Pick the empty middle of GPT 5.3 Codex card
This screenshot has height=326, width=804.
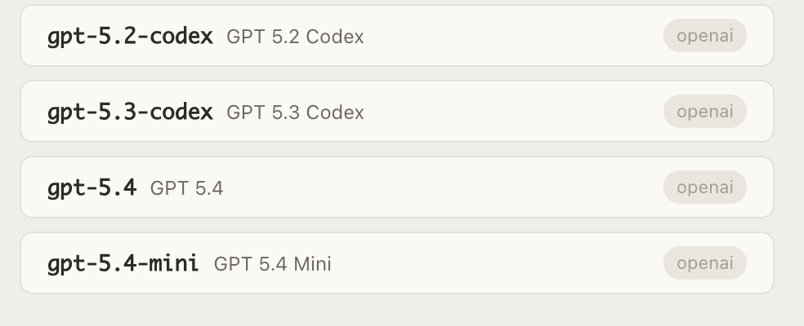point(513,111)
